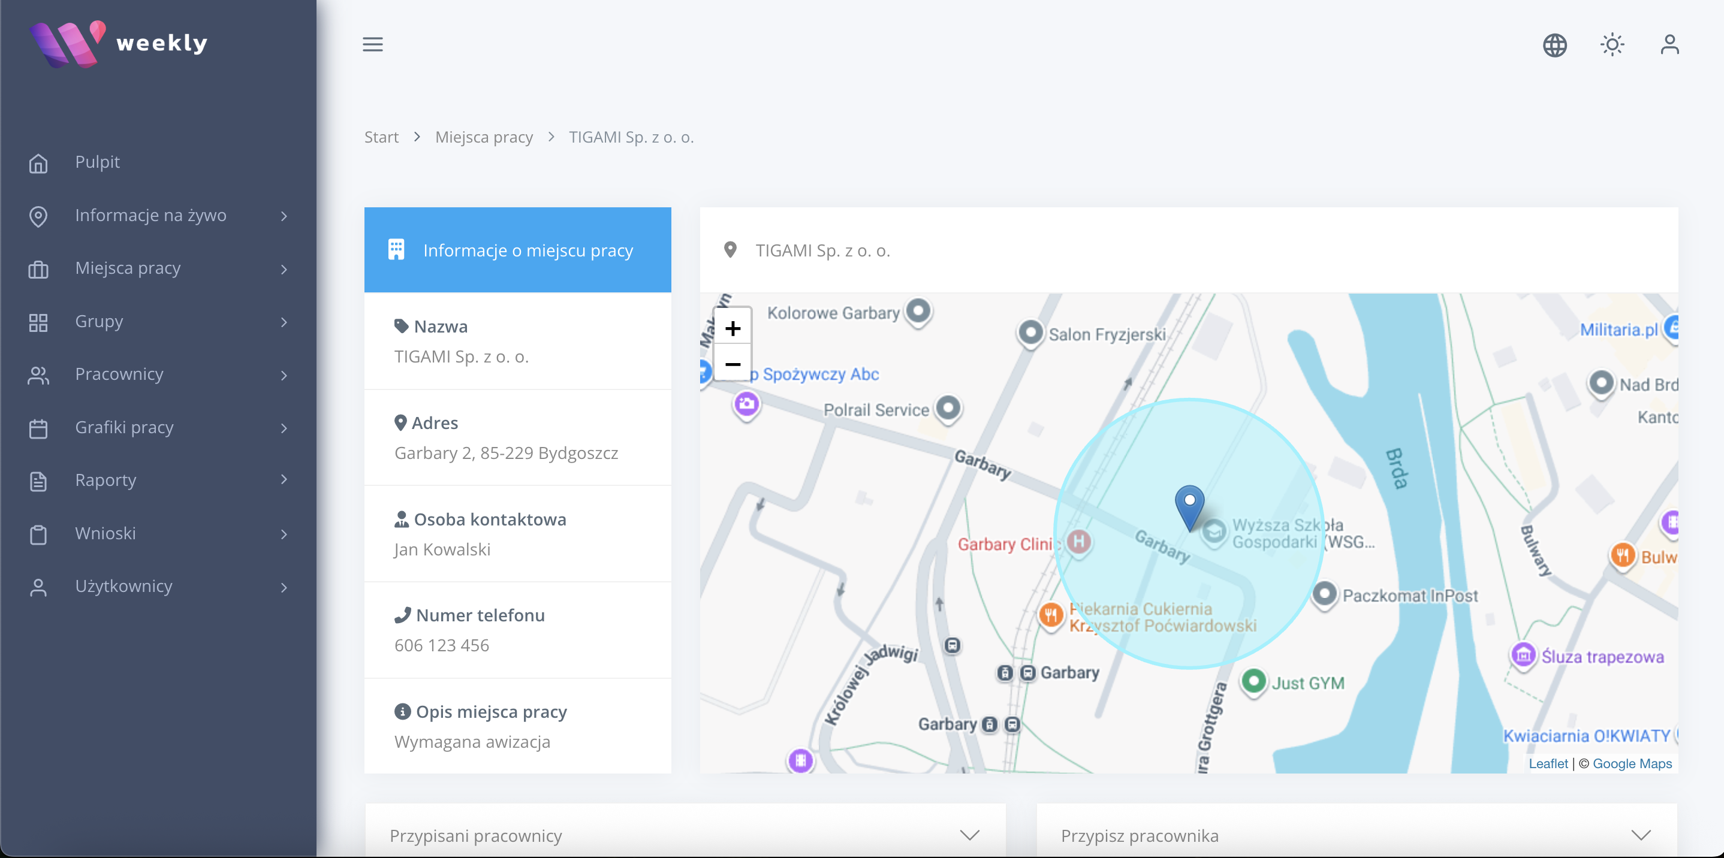The image size is (1724, 858).
Task: Click the Paczkomat InPost map marker
Action: click(x=1324, y=594)
